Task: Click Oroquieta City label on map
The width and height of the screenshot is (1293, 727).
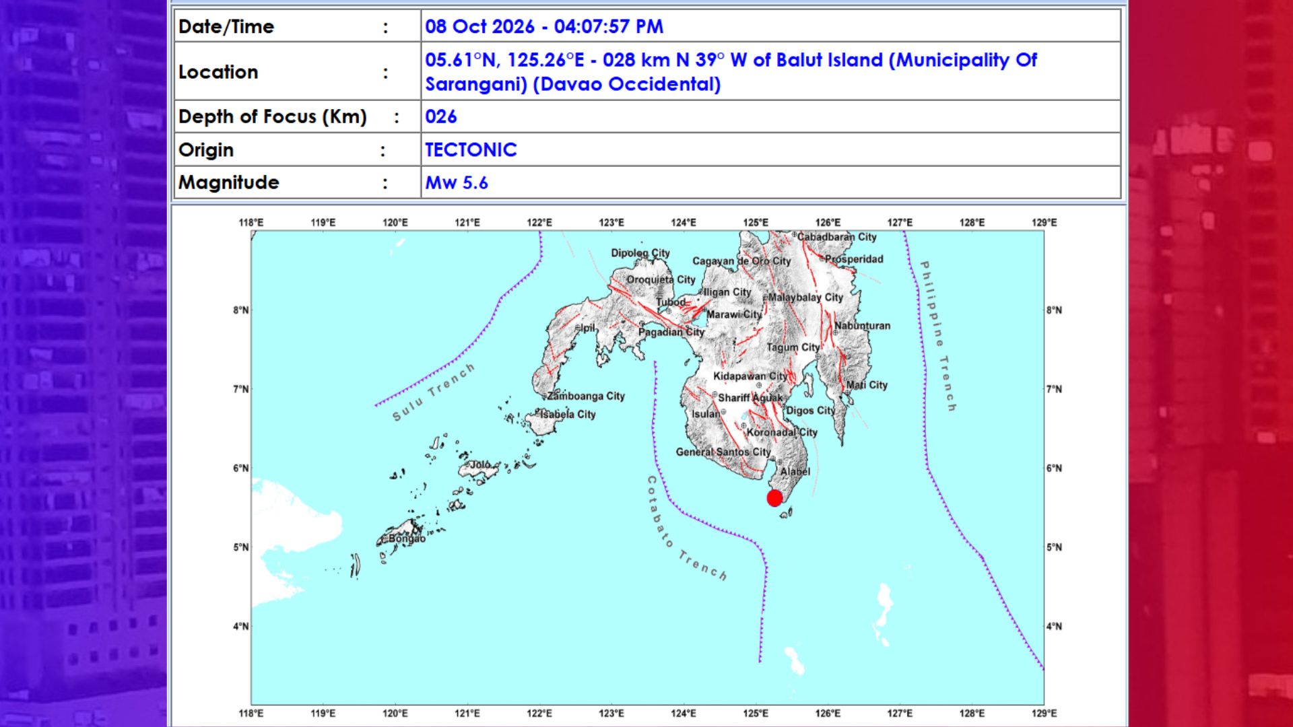Action: point(661,279)
